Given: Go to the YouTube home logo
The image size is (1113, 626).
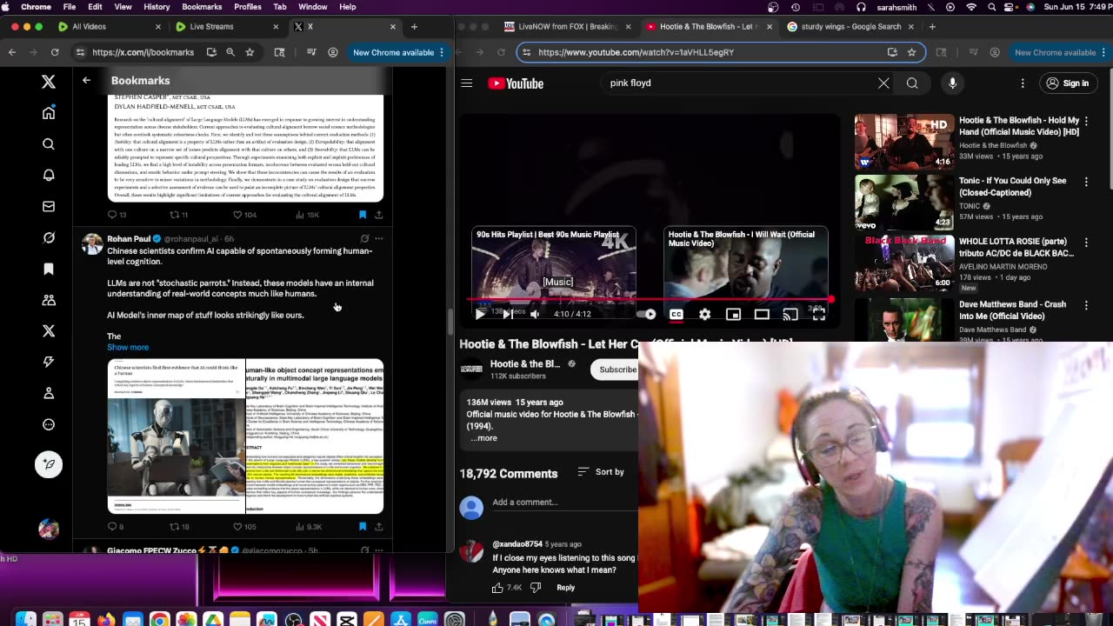Looking at the screenshot, I should point(516,83).
